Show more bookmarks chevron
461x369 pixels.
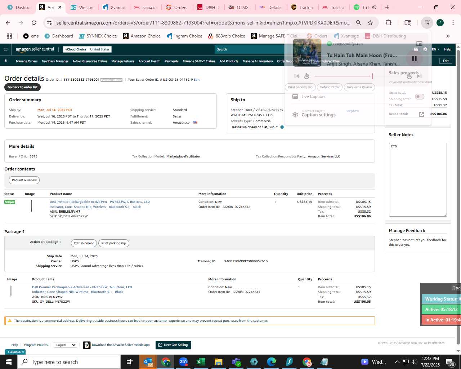click(448, 36)
